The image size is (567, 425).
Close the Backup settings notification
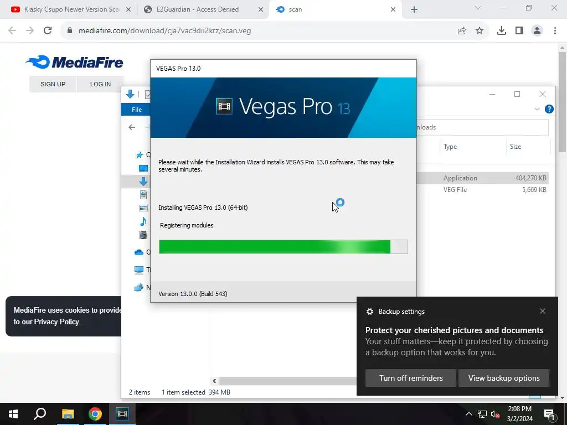coord(543,311)
